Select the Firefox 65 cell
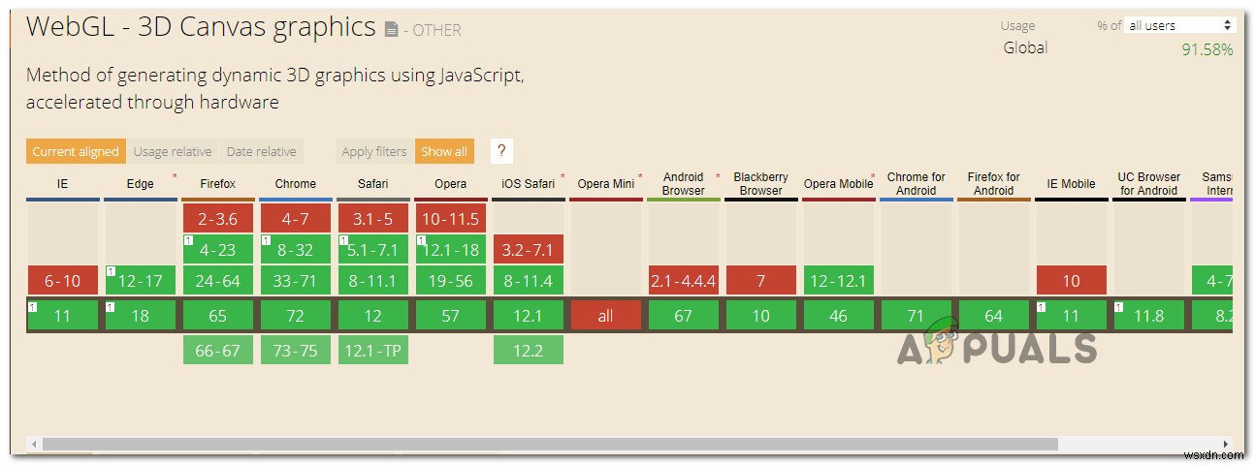 point(218,316)
